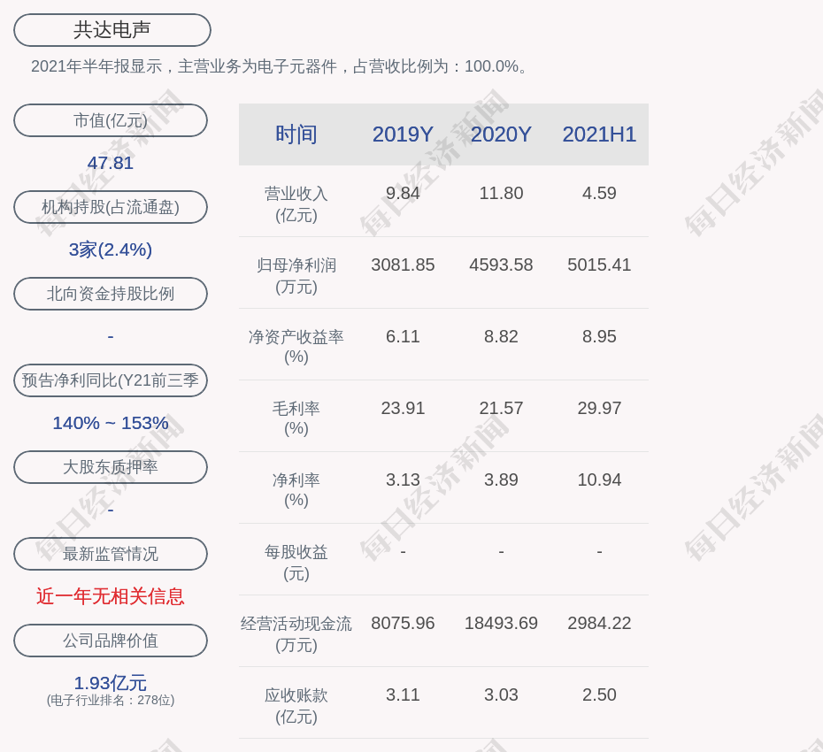Select the 北向资金持股比例 label
This screenshot has width=823, height=752.
pyautogui.click(x=111, y=294)
